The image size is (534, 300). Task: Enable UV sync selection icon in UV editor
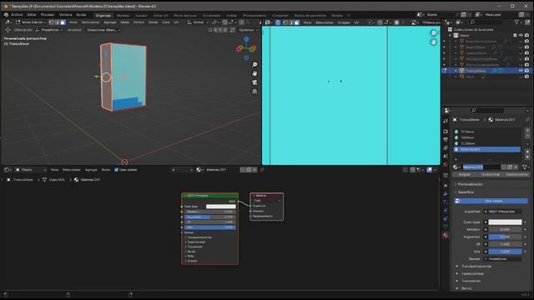278,22
